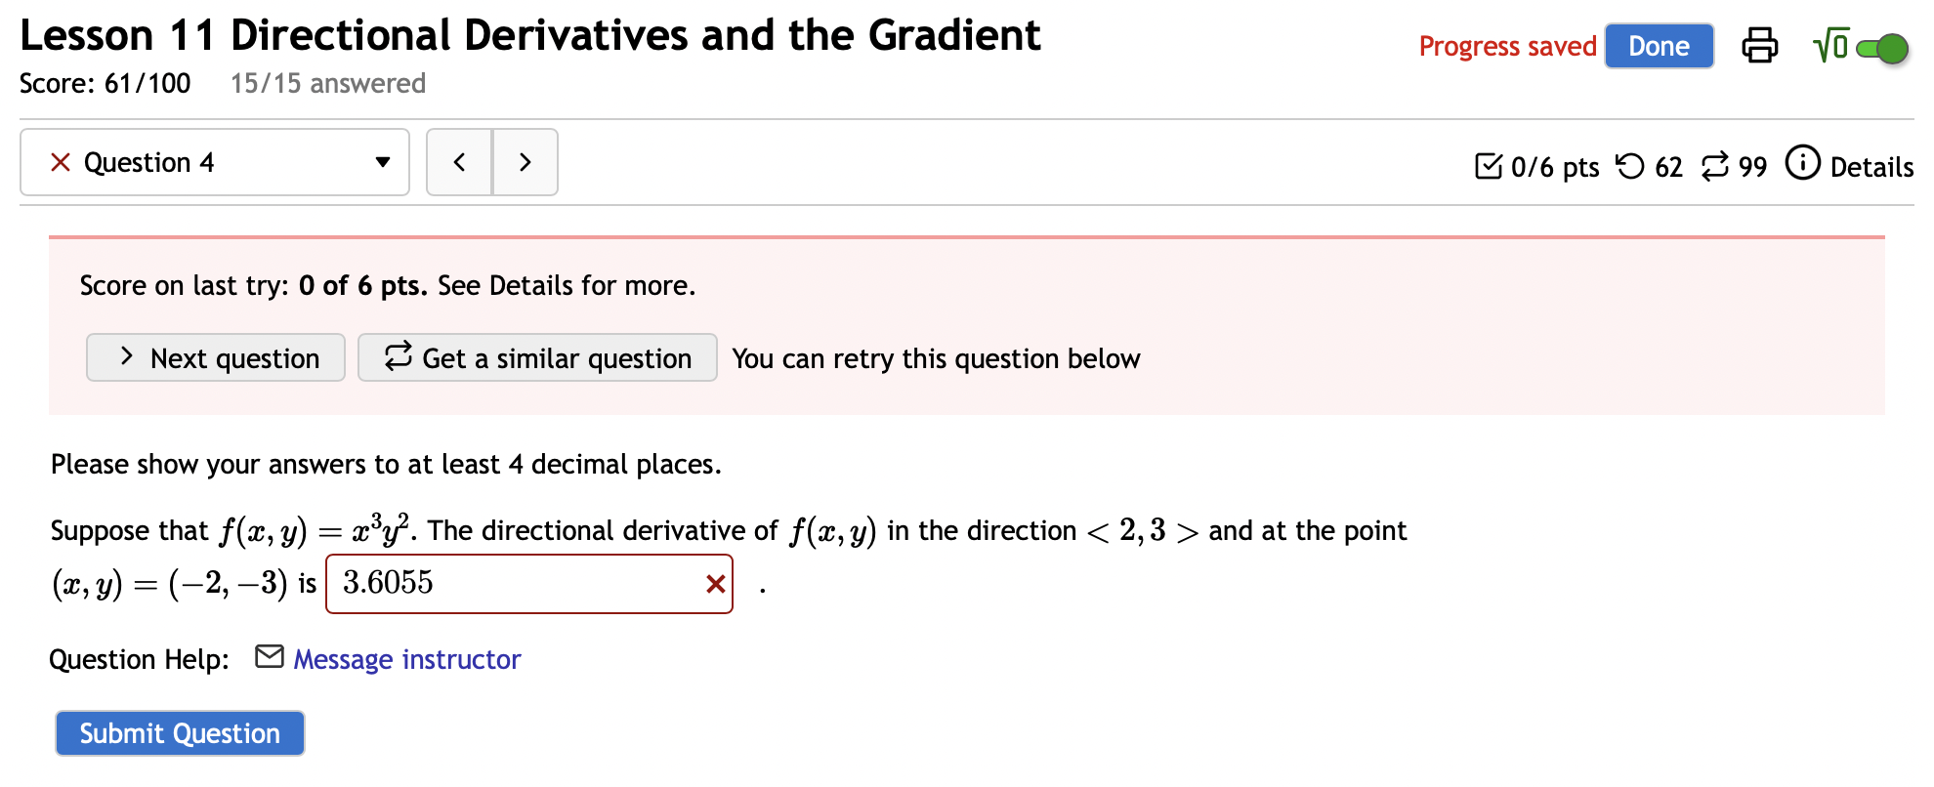This screenshot has height=787, width=1934.
Task: Go back using the left chevron arrow
Action: [x=459, y=162]
